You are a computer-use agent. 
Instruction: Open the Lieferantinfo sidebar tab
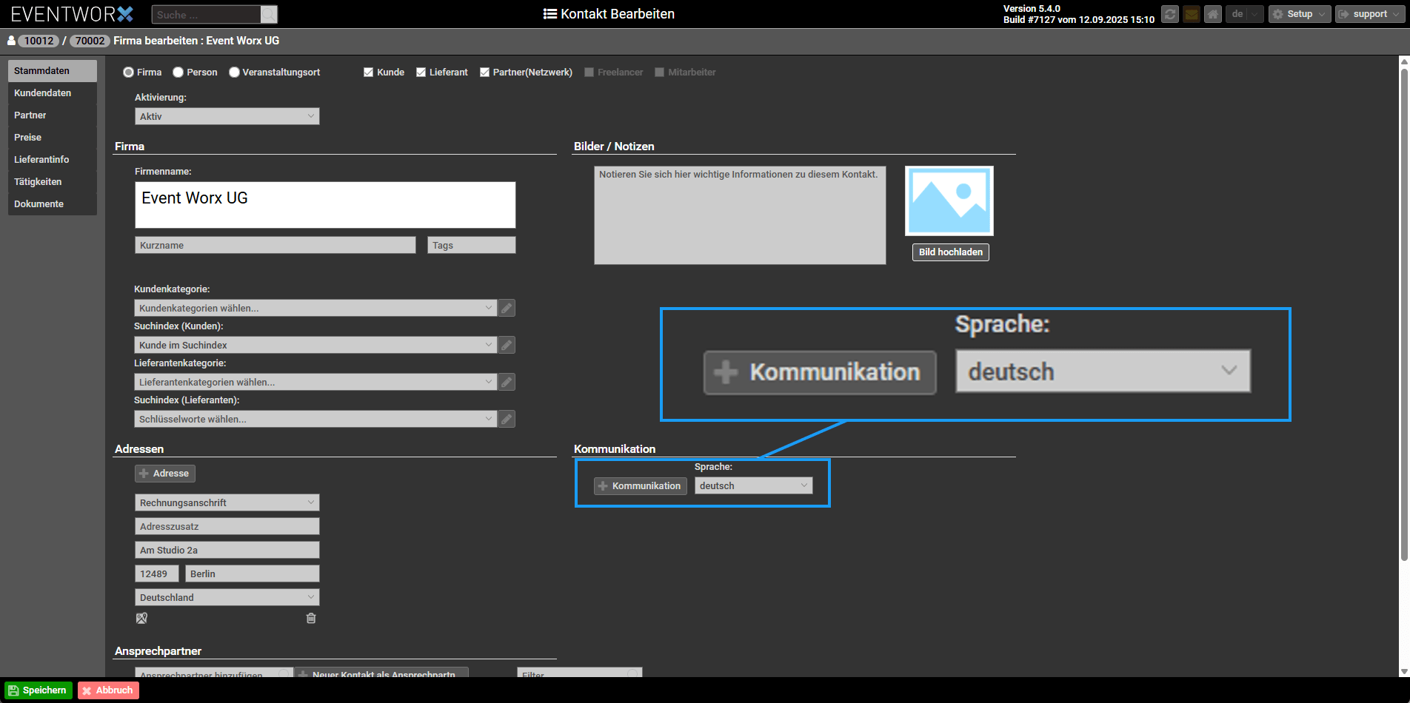(x=41, y=160)
